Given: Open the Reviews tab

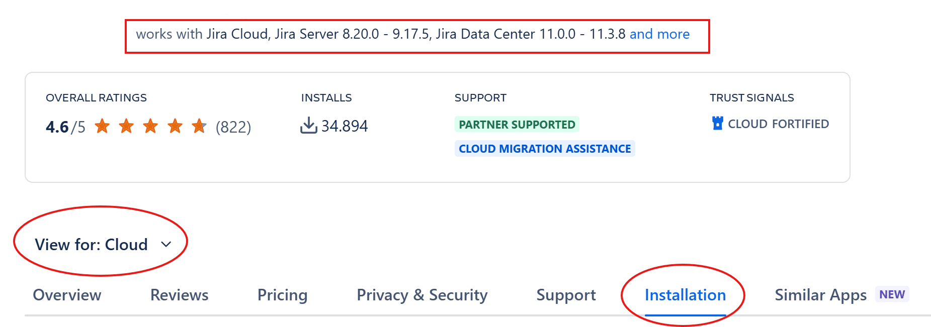Looking at the screenshot, I should point(179,295).
